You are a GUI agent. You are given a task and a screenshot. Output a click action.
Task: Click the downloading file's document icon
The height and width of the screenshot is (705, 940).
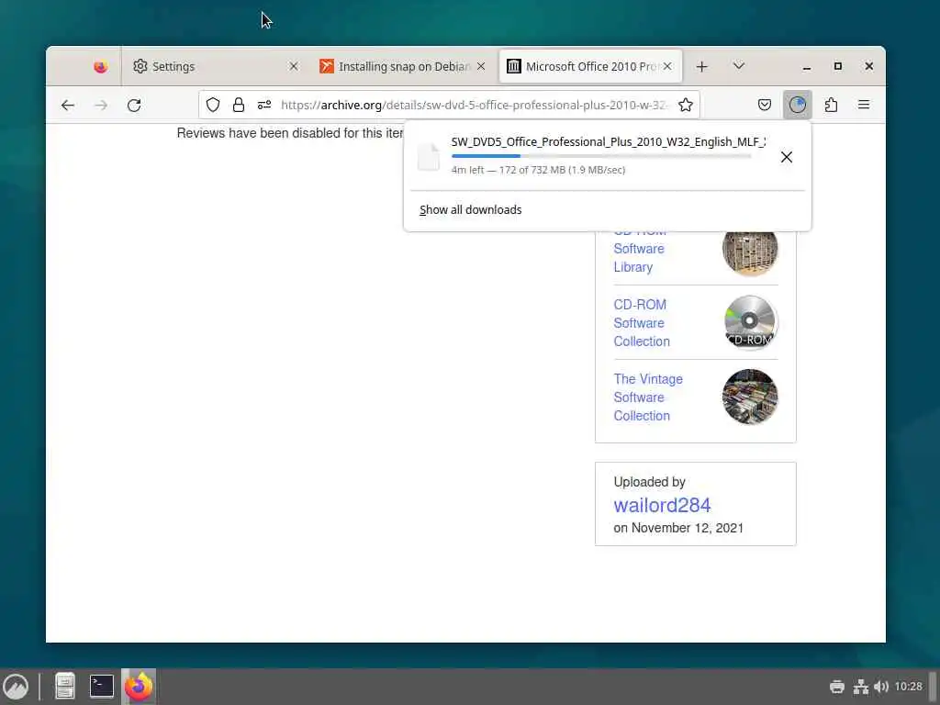pyautogui.click(x=429, y=157)
